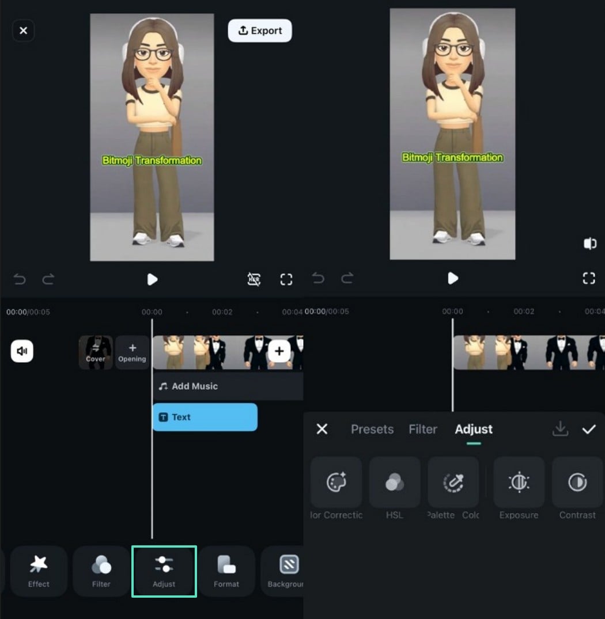Redo in the right editor

pos(347,278)
